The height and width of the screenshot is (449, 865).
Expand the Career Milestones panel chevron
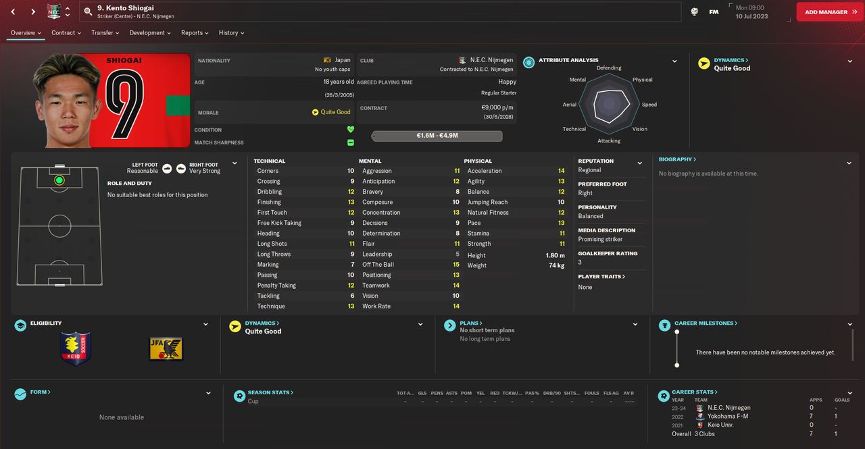(850, 325)
